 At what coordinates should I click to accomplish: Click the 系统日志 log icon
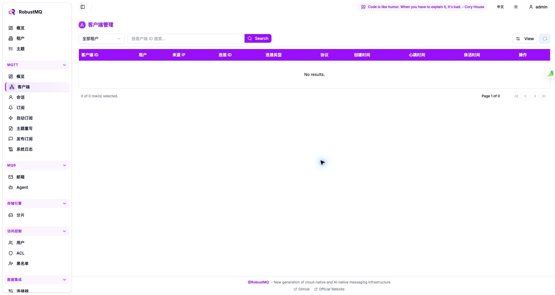point(11,149)
